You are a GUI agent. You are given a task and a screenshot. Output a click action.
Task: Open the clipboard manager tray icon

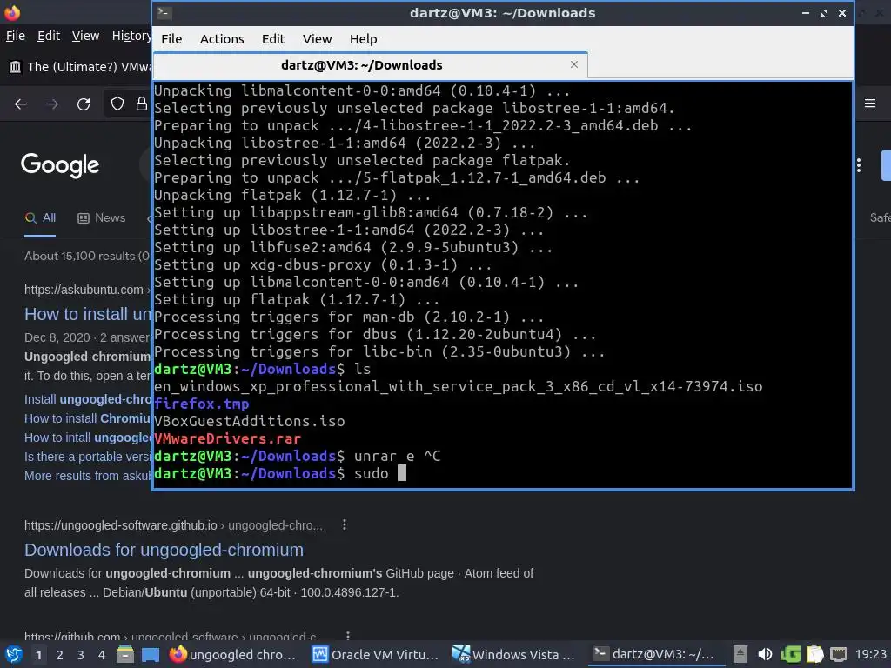pyautogui.click(x=814, y=654)
